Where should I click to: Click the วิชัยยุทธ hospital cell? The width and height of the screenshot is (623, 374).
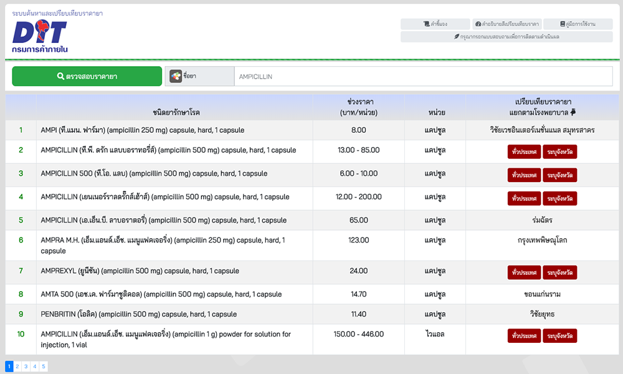pyautogui.click(x=543, y=314)
